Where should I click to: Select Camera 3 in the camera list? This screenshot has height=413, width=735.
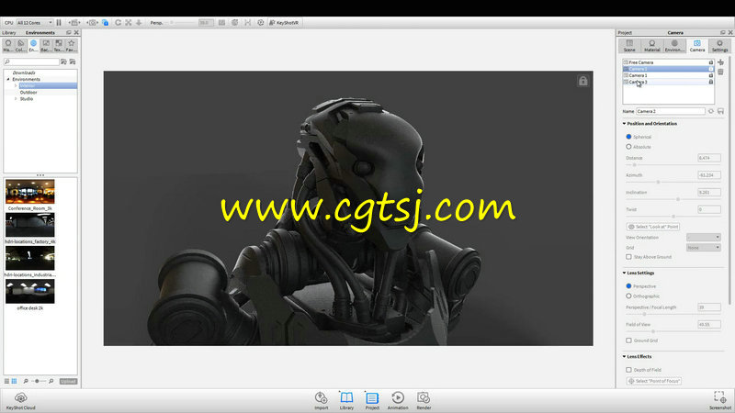pyautogui.click(x=668, y=82)
